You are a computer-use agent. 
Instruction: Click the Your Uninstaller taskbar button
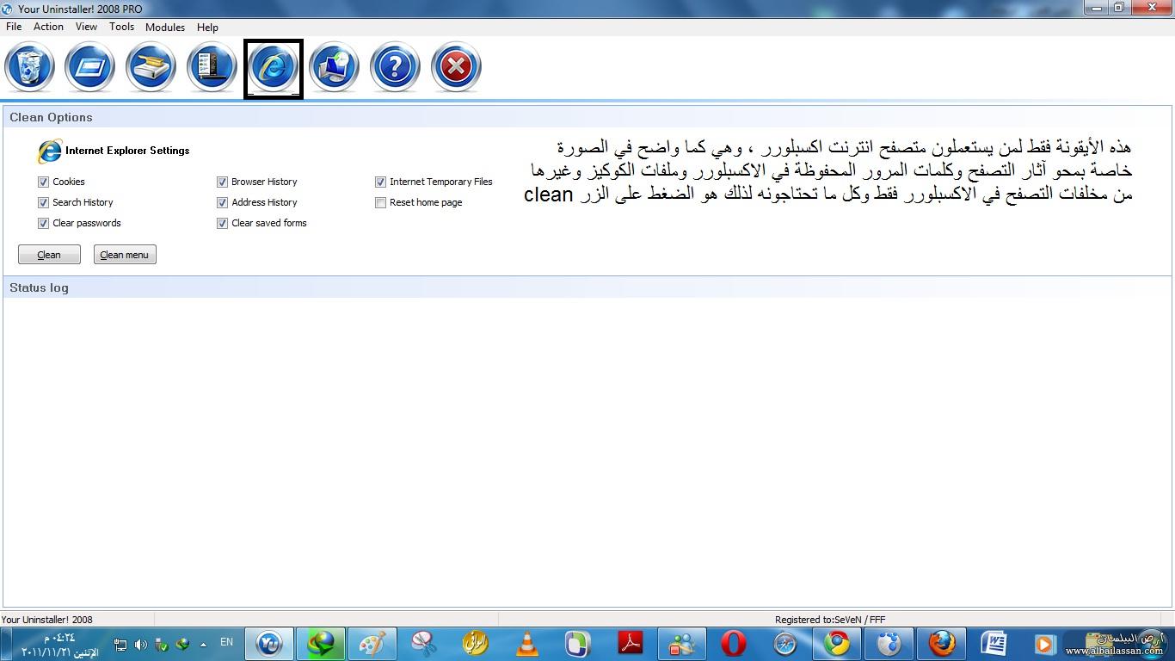(269, 643)
